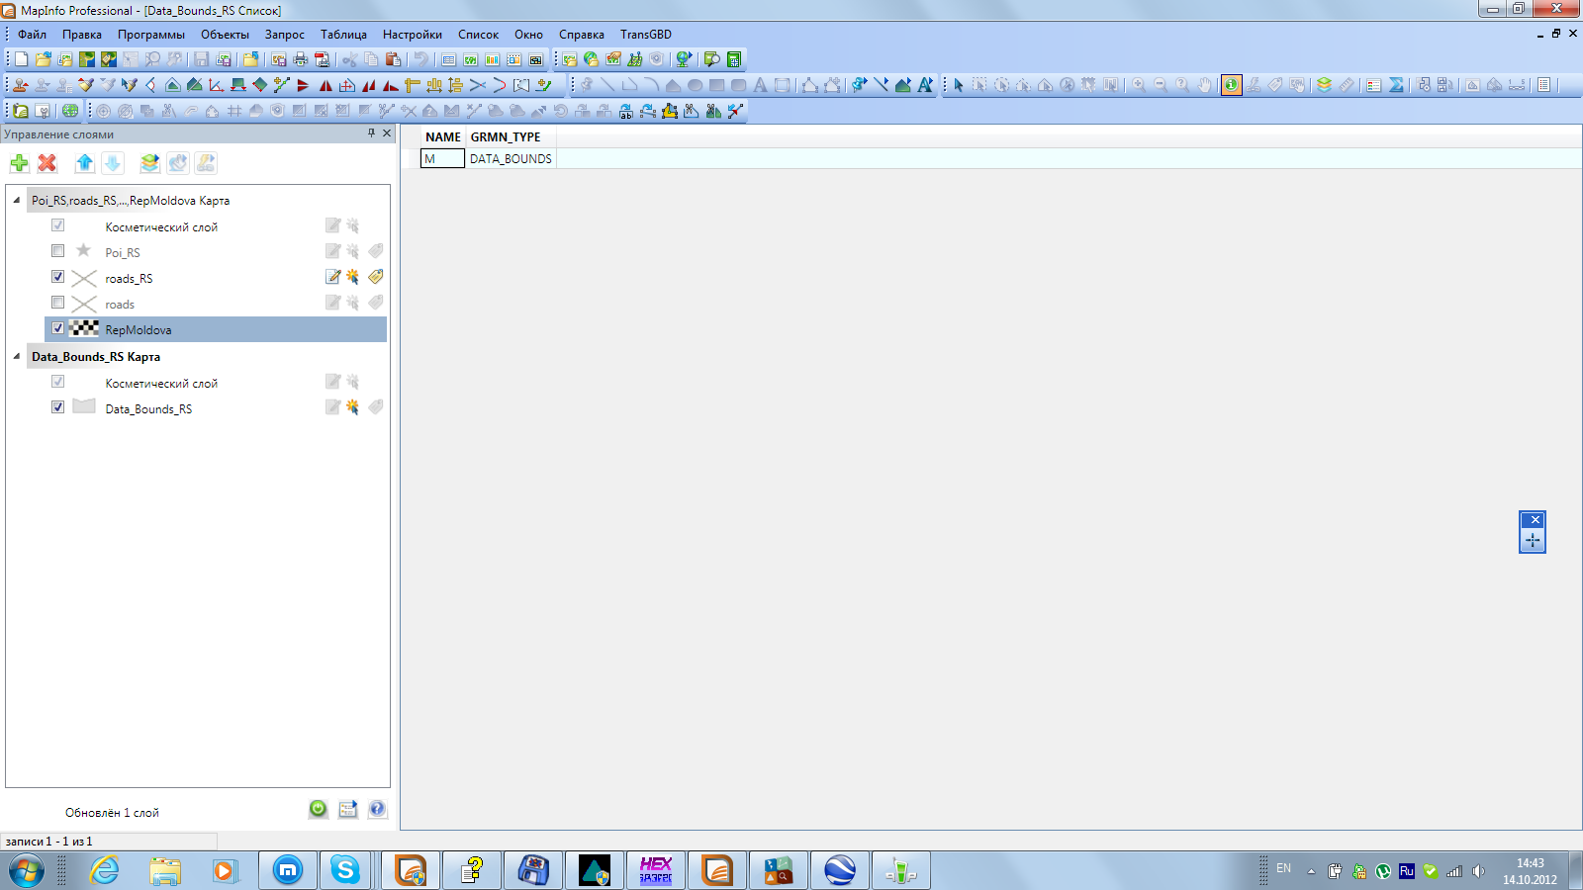This screenshot has width=1583, height=890.
Task: Enable visibility checkbox for Poi_RS layer
Action: 57,251
